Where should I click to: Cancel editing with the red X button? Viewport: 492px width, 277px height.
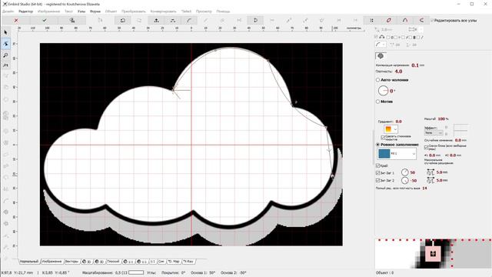coord(16,21)
